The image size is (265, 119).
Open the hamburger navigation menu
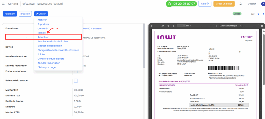coord(3,4)
